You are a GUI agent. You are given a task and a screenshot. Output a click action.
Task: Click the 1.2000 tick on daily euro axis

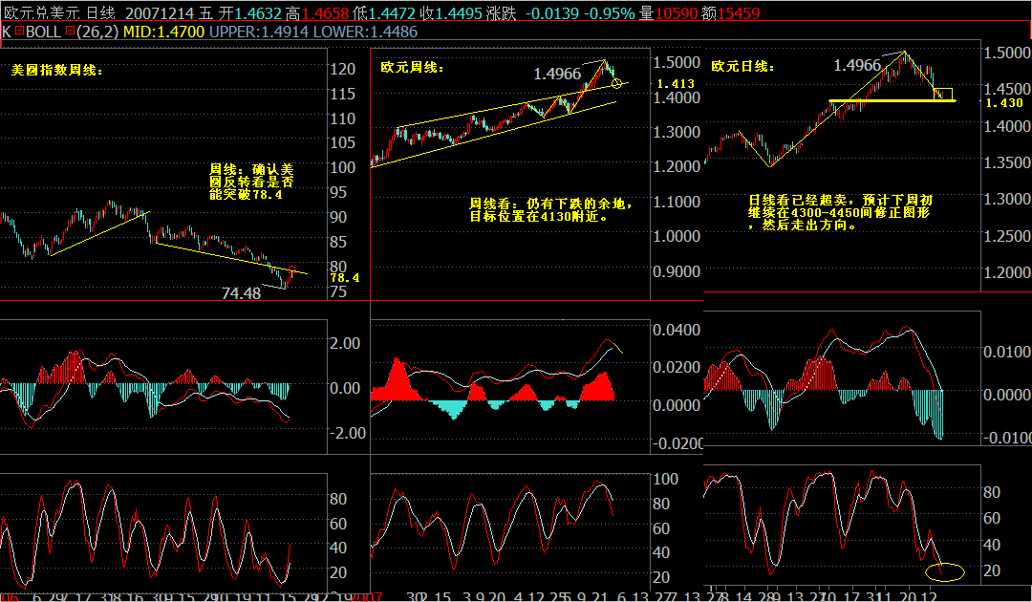tap(1007, 271)
